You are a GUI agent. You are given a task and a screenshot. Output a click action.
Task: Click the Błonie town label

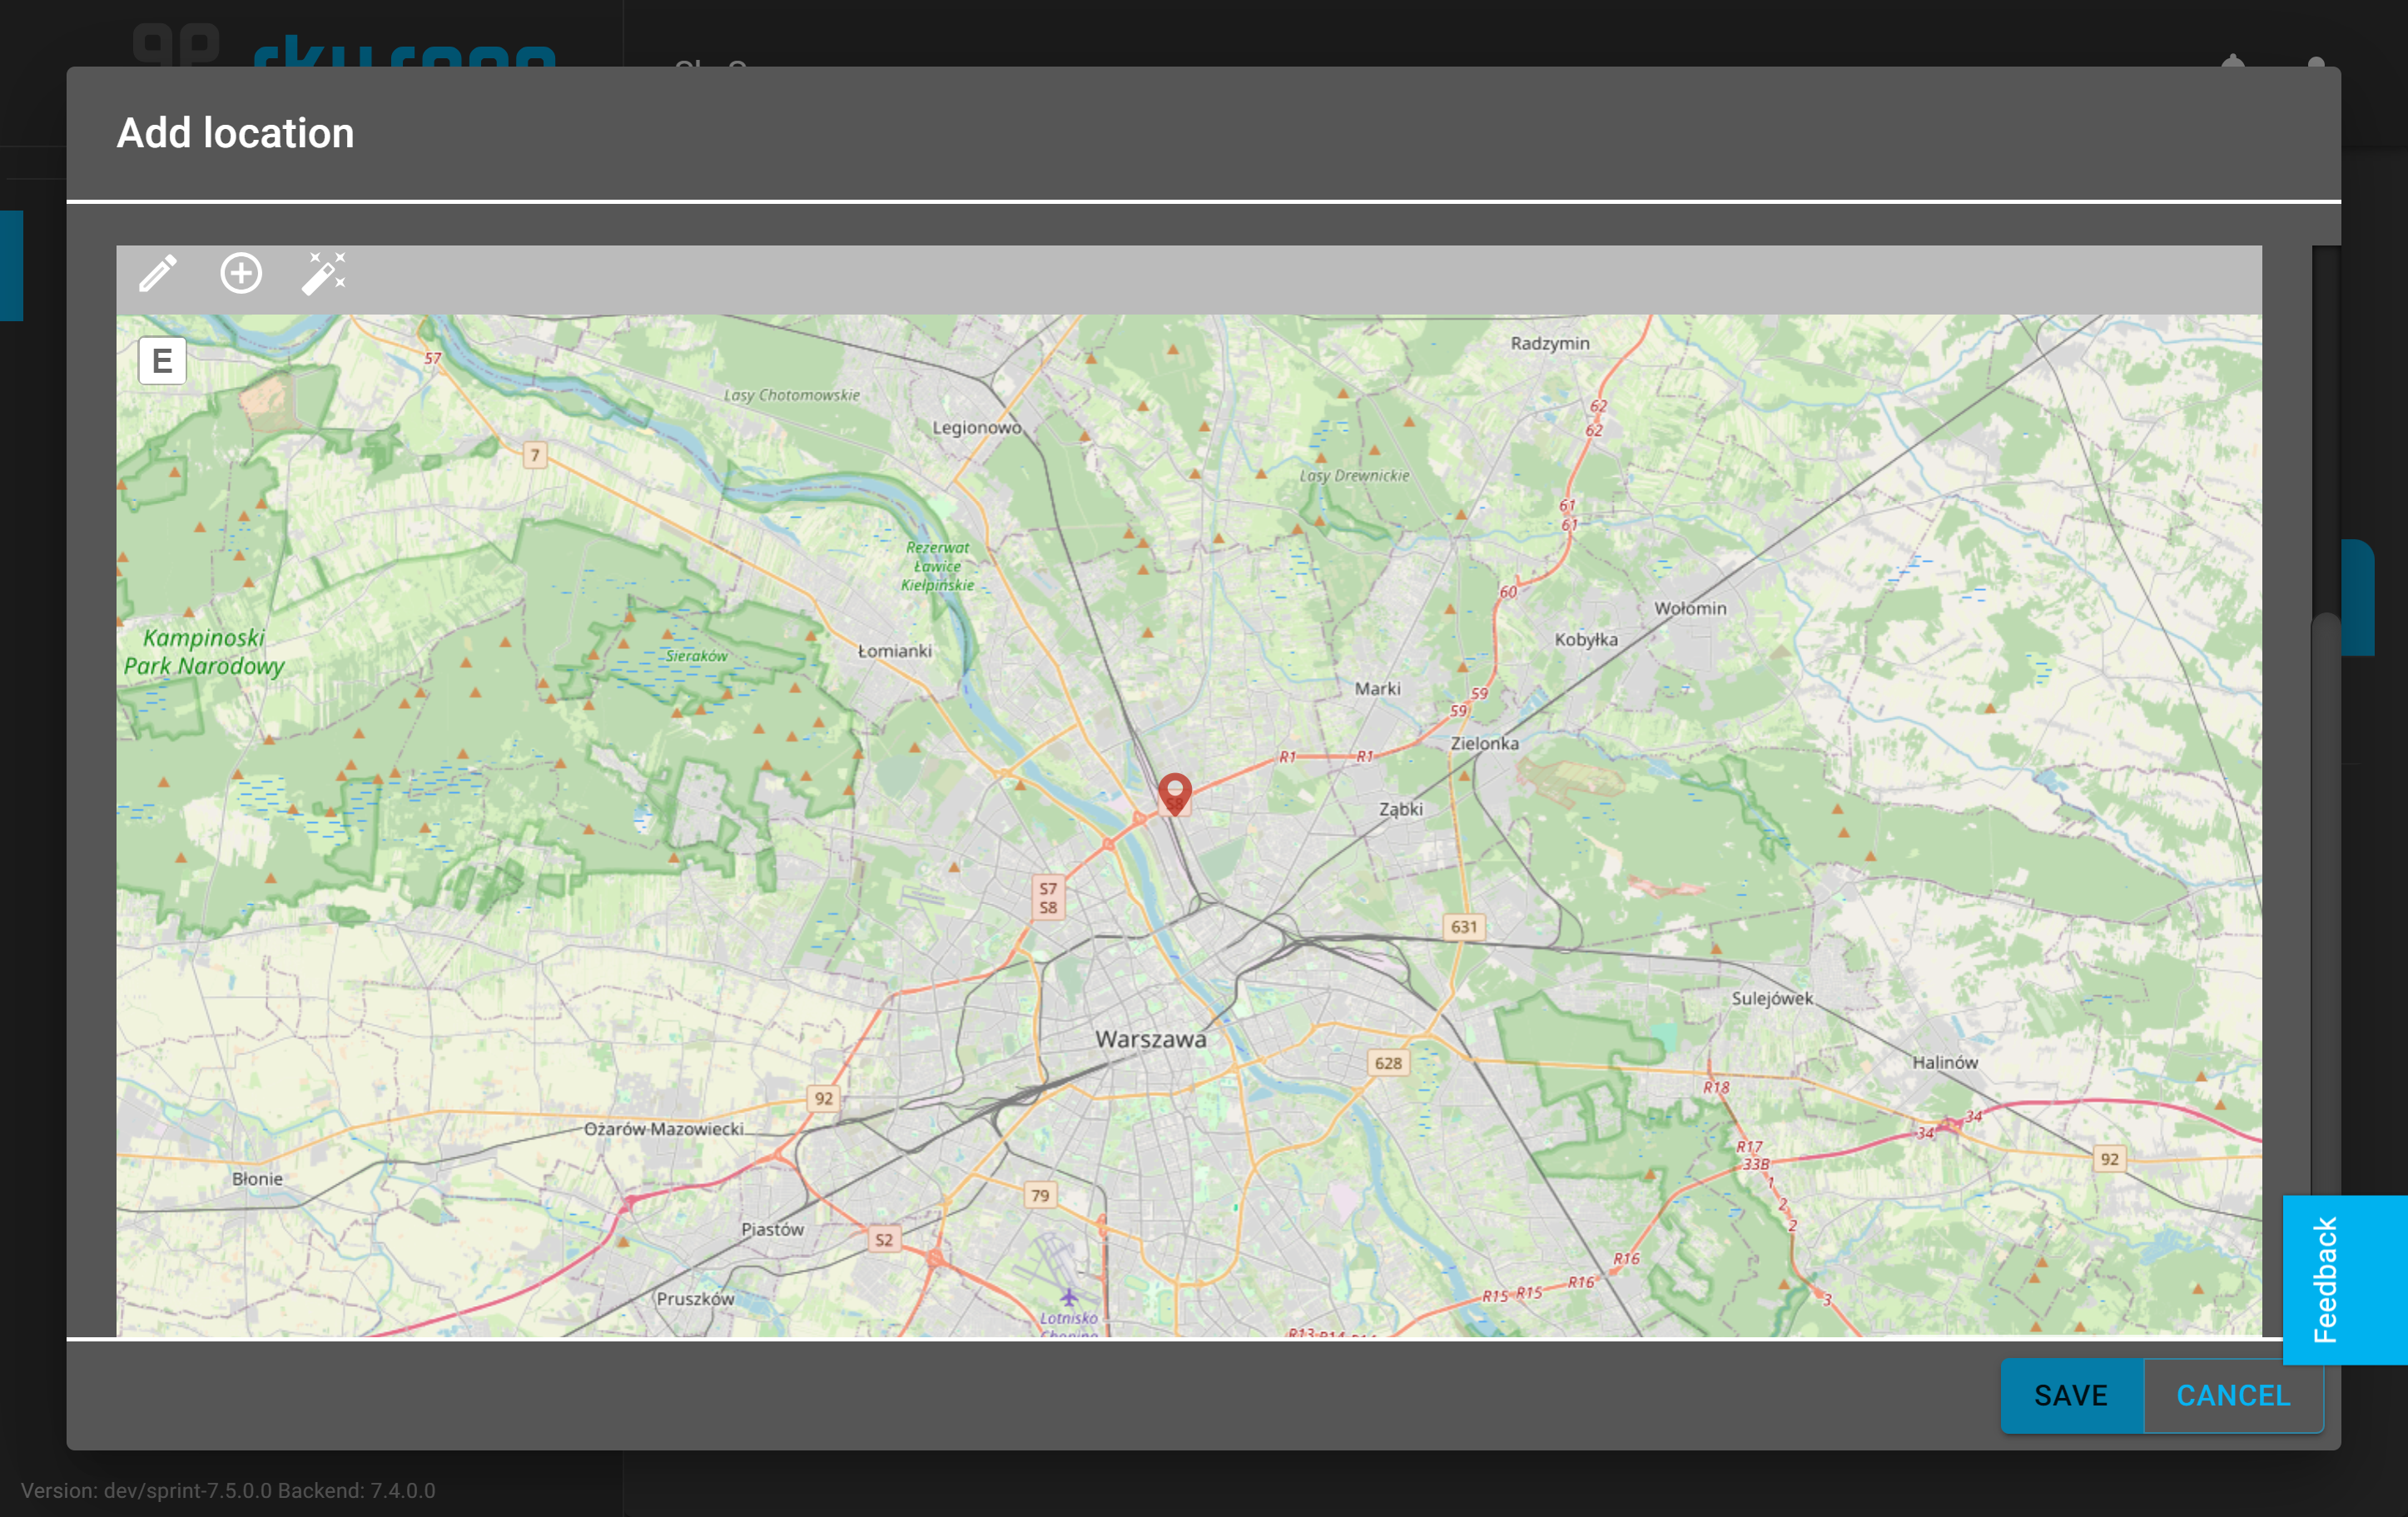click(257, 1178)
